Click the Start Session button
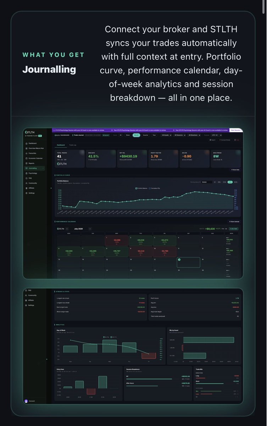The height and width of the screenshot is (426, 267). 237,130
